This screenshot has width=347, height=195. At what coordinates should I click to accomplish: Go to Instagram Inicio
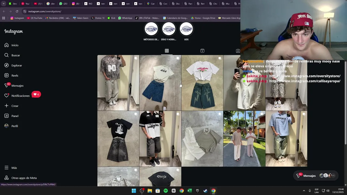[11, 45]
